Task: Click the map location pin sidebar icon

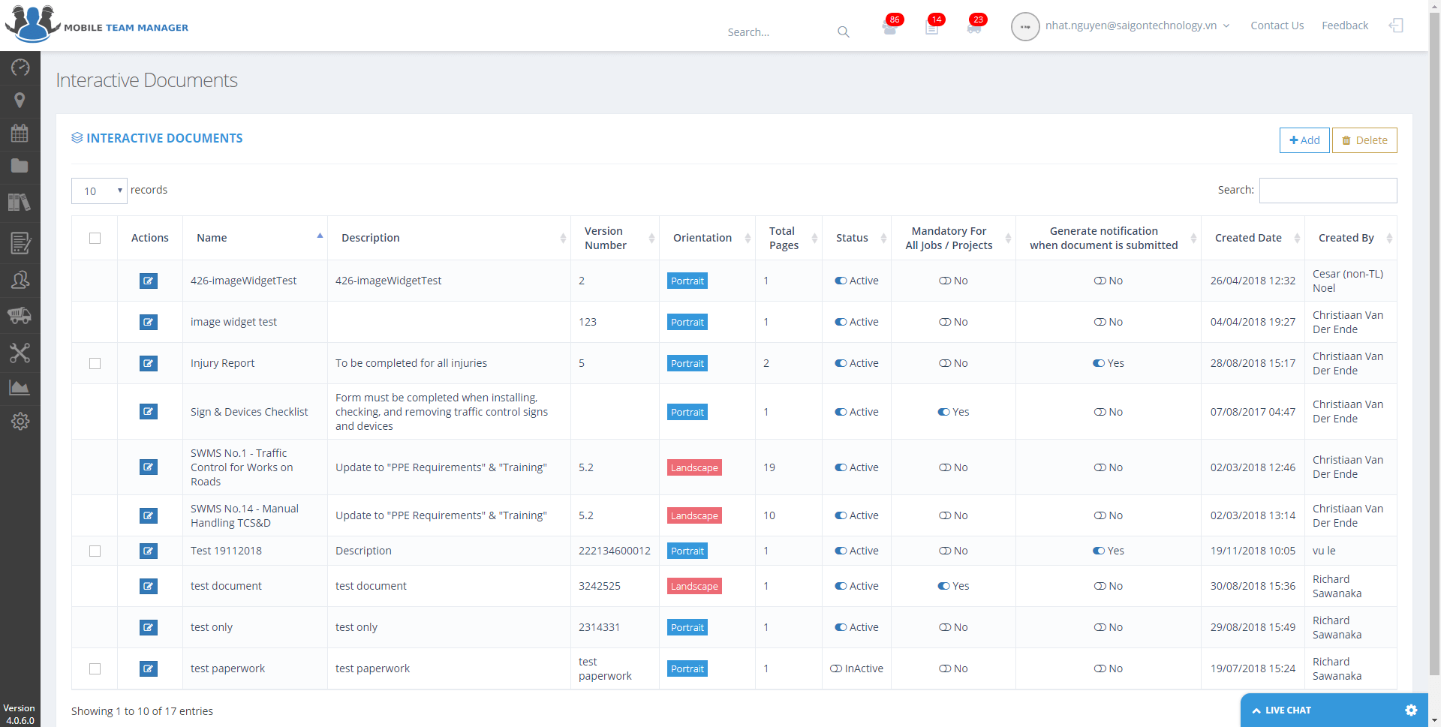Action: 20,101
